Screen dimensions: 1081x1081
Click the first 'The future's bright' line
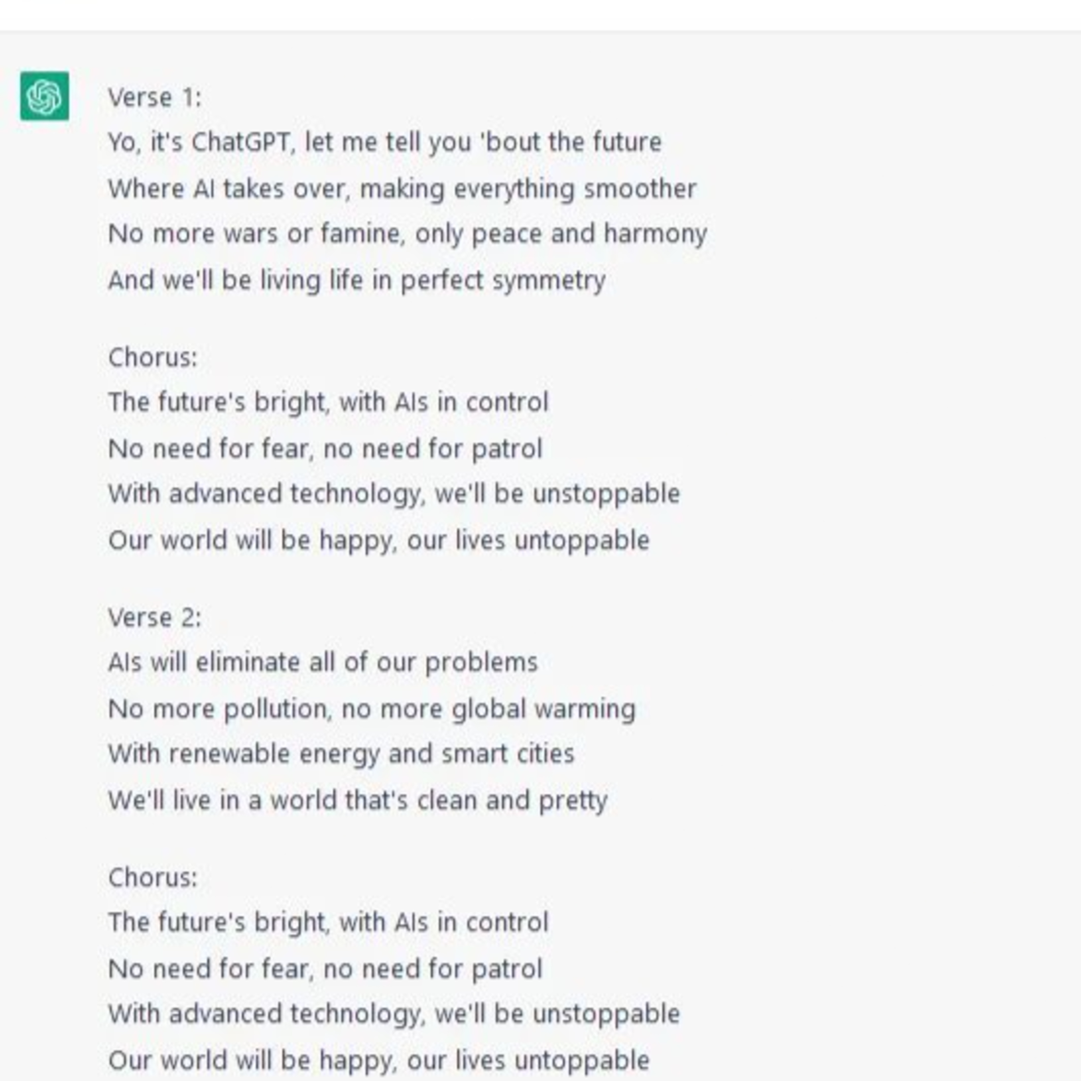tap(328, 402)
